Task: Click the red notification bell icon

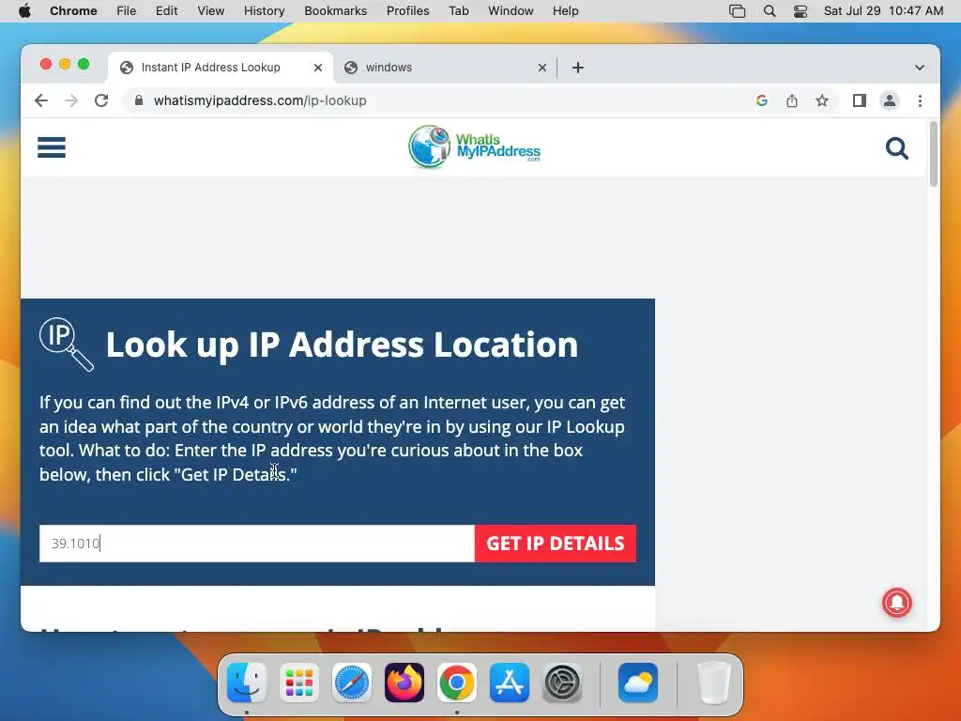Action: coord(896,602)
